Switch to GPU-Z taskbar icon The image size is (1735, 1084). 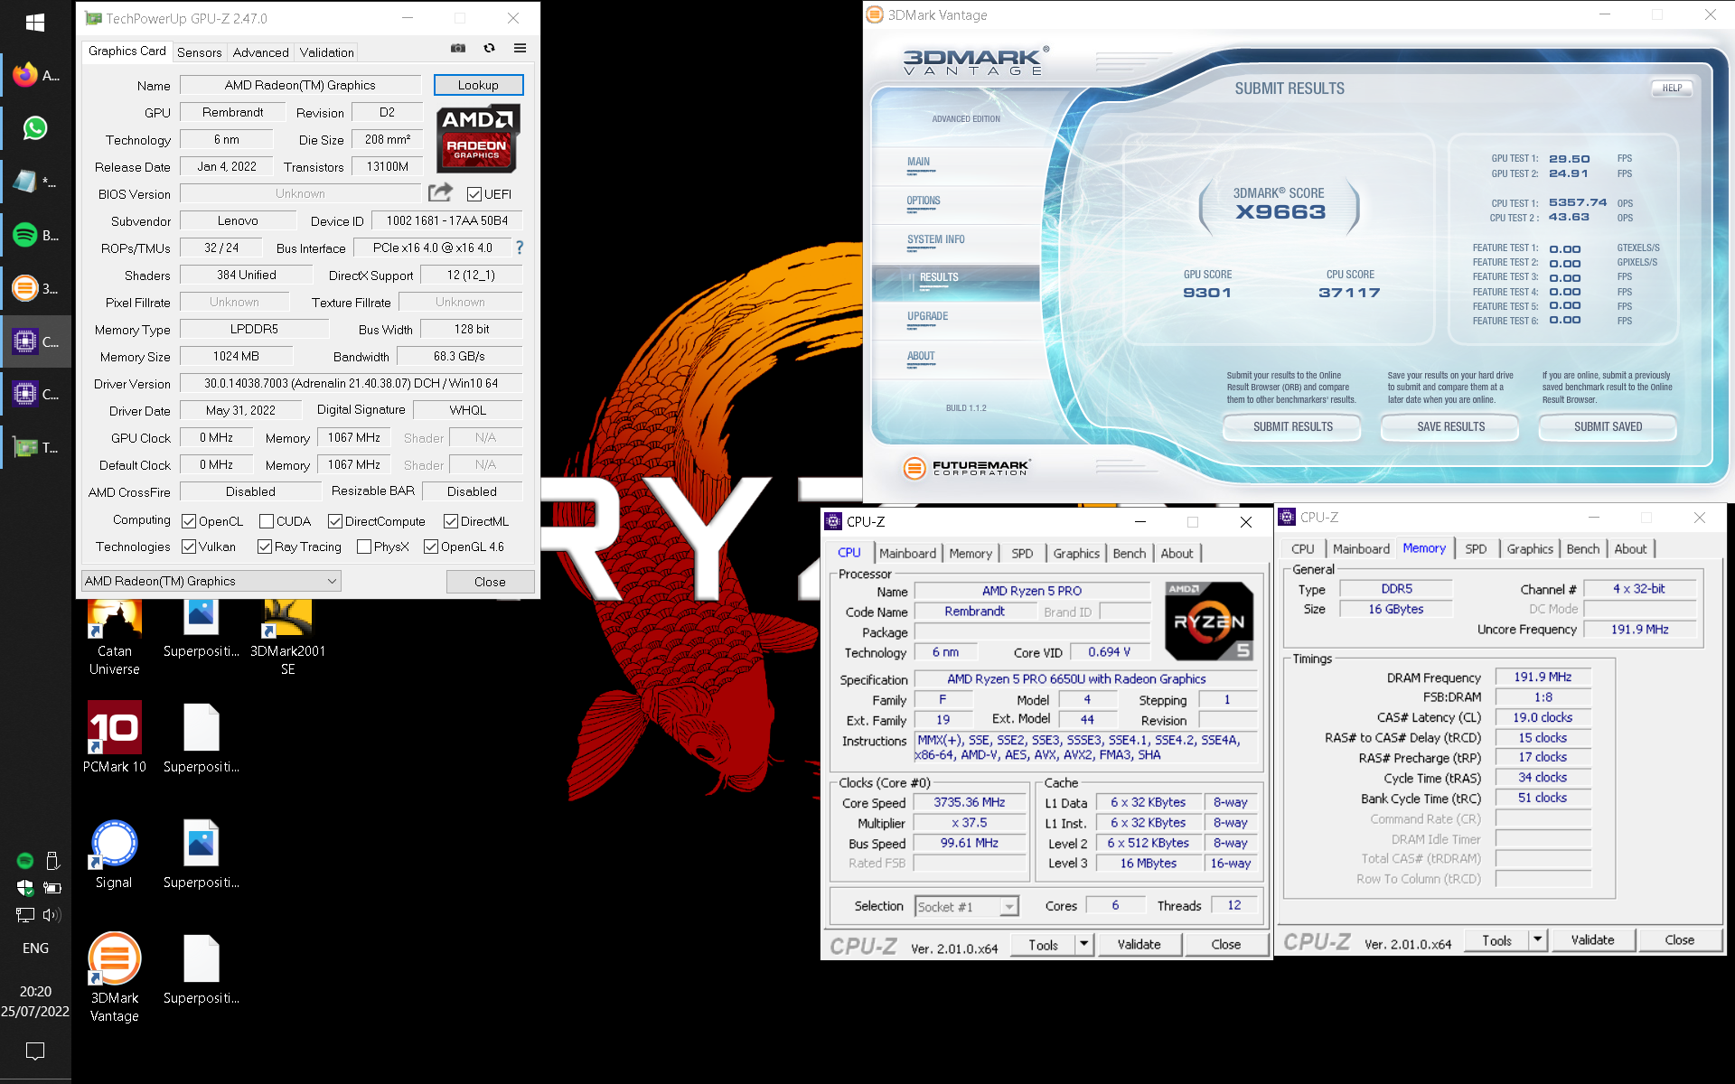35,447
